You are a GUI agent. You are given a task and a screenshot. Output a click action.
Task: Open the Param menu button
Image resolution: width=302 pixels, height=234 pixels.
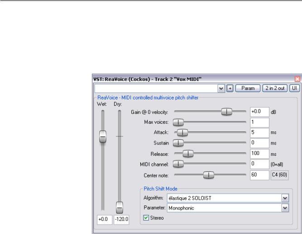(x=248, y=89)
